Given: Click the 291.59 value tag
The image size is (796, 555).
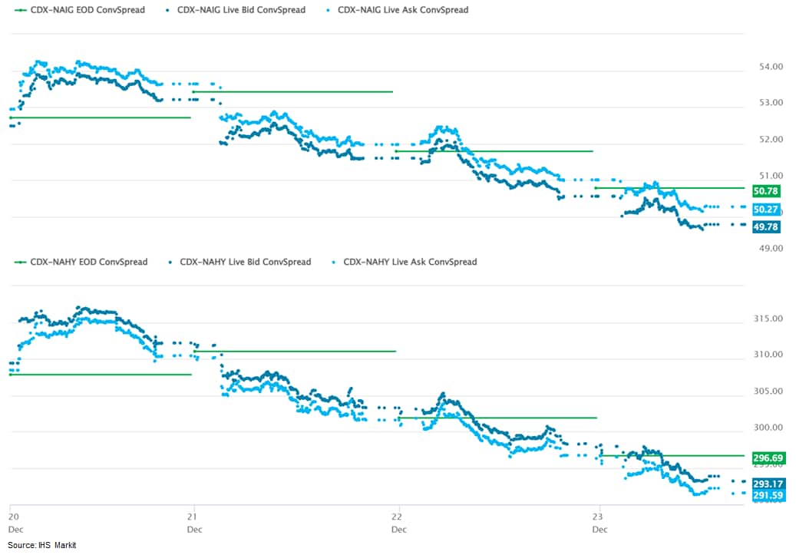Looking at the screenshot, I should pyautogui.click(x=768, y=496).
